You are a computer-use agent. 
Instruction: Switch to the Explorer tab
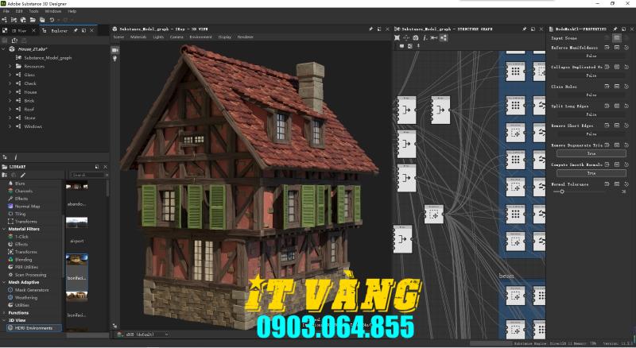pyautogui.click(x=59, y=30)
